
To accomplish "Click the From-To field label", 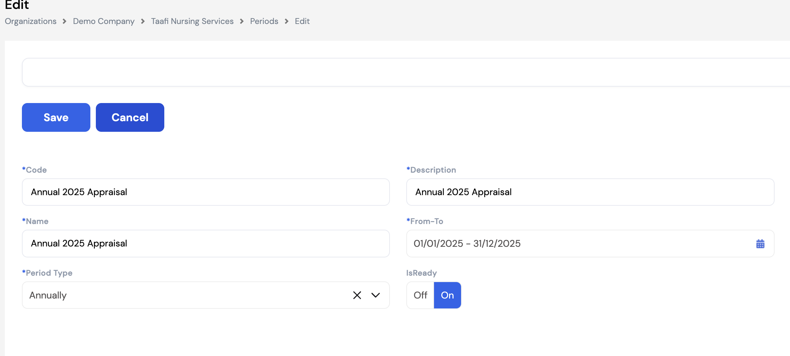I will coord(425,221).
